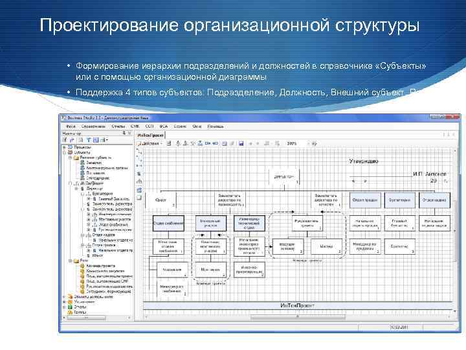Select Команда проекта role in tree
This screenshot has height=350, width=466.
100,266
